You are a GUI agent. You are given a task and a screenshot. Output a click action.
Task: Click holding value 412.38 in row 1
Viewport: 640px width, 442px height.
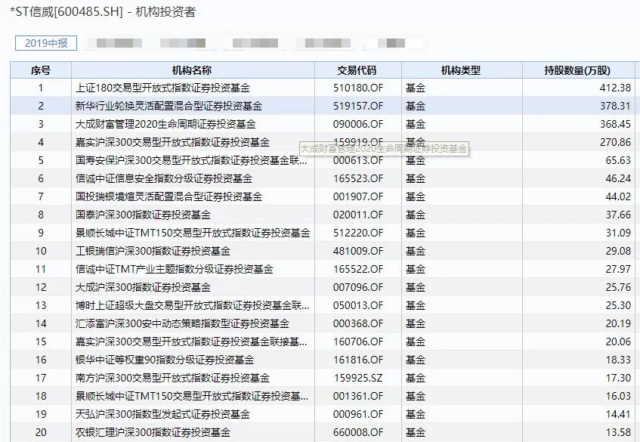[615, 88]
